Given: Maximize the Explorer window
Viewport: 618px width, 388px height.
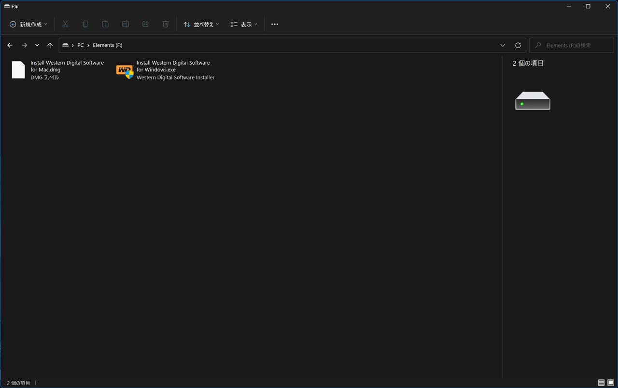Looking at the screenshot, I should (x=588, y=6).
